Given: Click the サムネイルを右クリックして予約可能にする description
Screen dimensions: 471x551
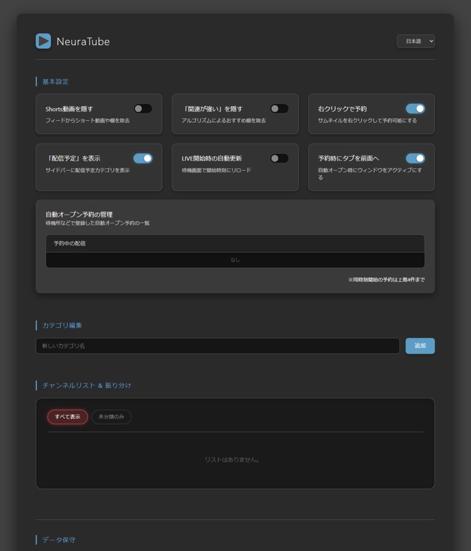Looking at the screenshot, I should click(367, 121).
